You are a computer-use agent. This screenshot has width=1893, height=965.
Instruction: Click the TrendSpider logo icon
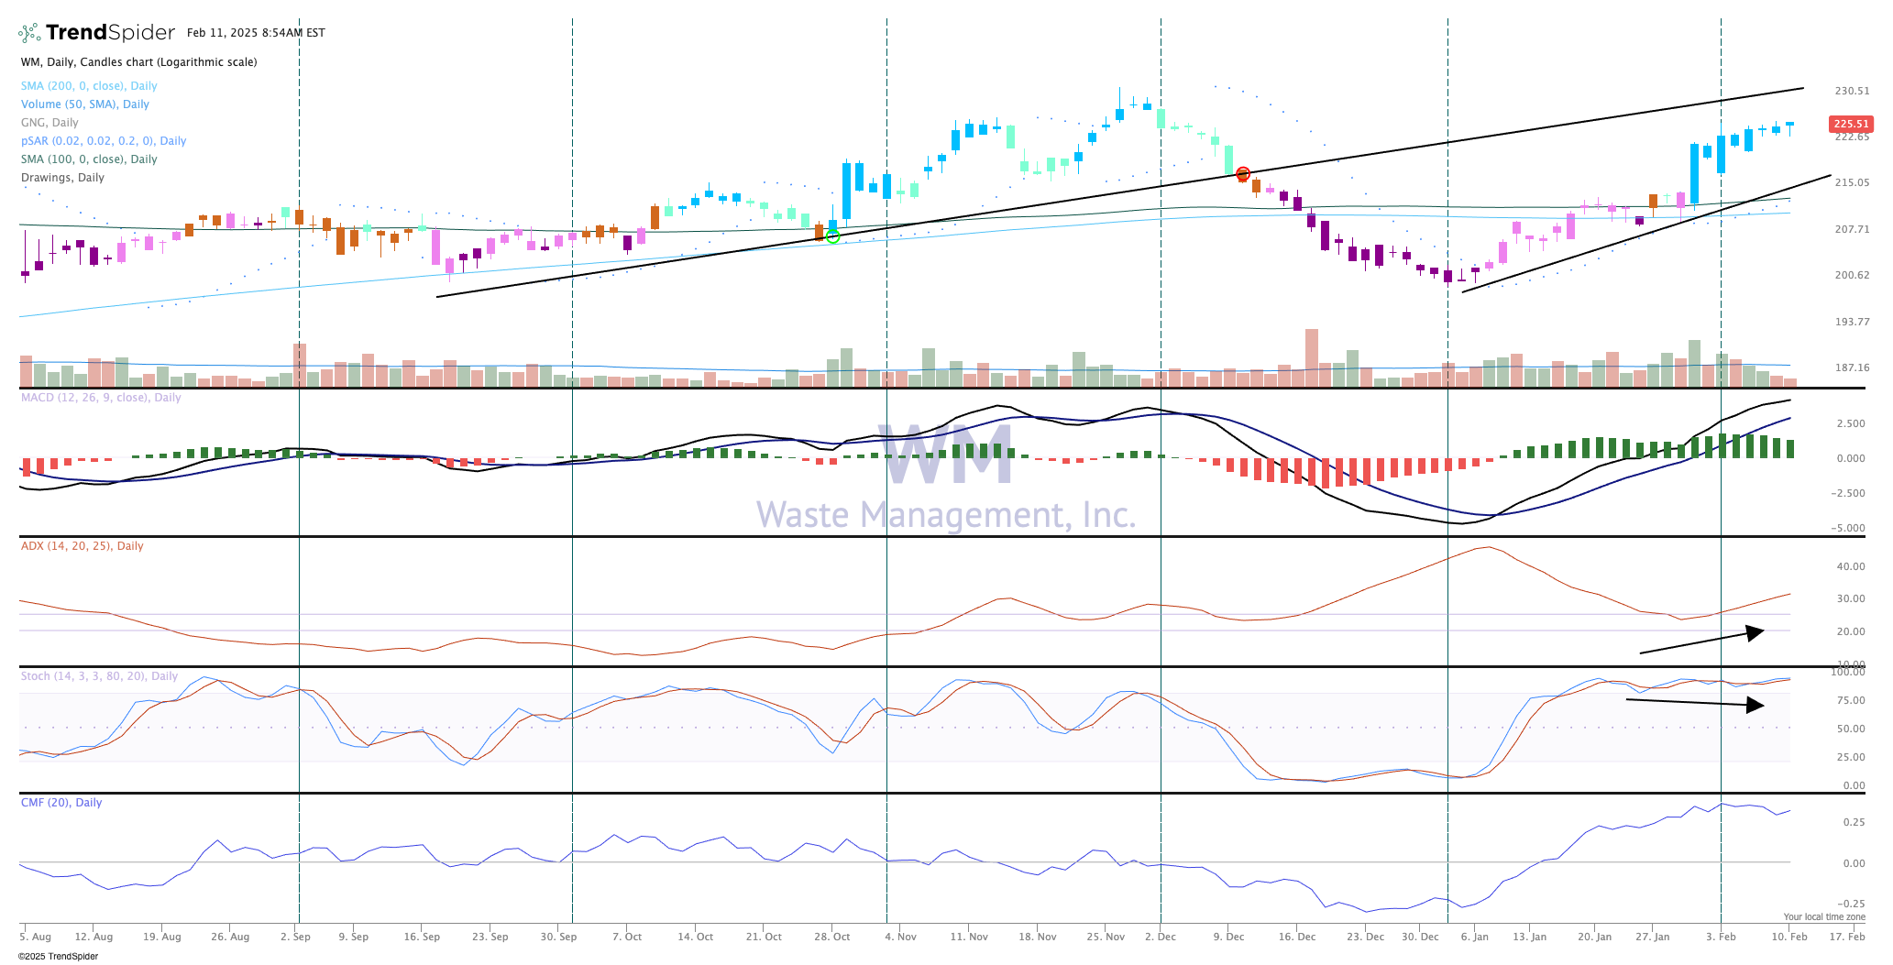tap(29, 33)
